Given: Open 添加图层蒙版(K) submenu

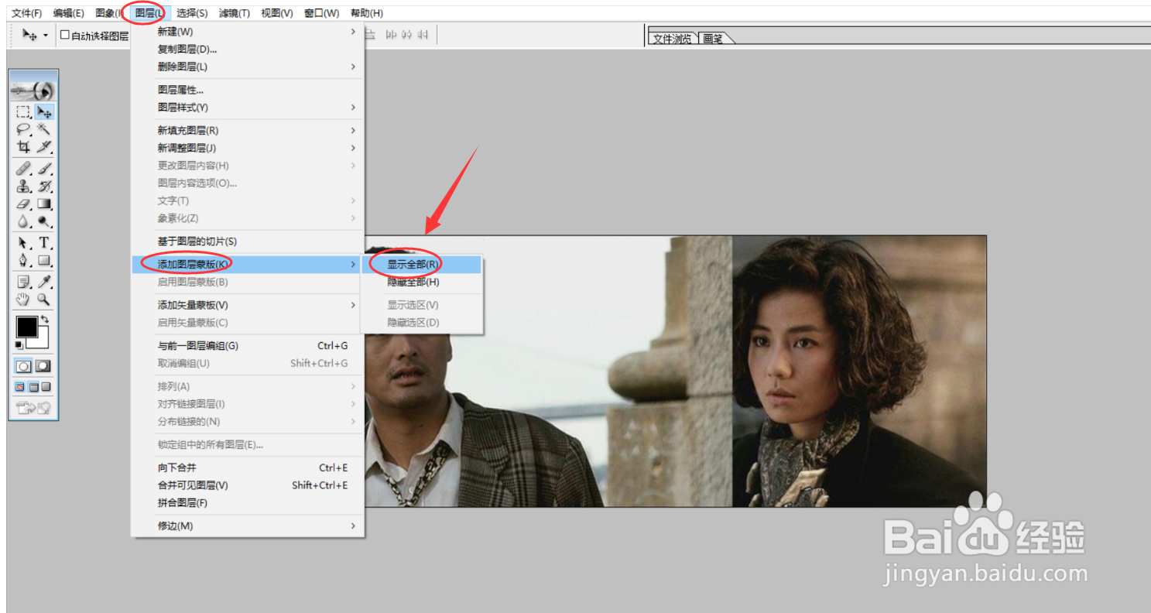Looking at the screenshot, I should point(247,265).
